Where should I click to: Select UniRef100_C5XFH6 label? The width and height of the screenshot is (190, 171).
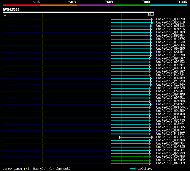(x=170, y=157)
